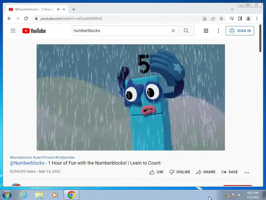
Task: View site information lock icon
Action: (36, 18)
